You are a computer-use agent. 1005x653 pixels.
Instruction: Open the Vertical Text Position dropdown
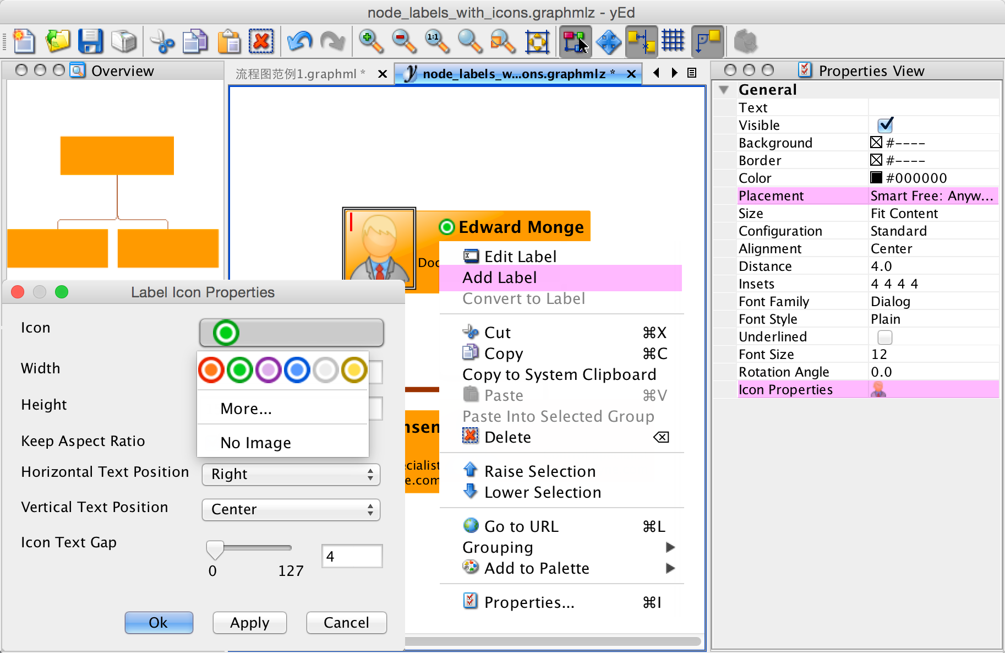point(291,509)
